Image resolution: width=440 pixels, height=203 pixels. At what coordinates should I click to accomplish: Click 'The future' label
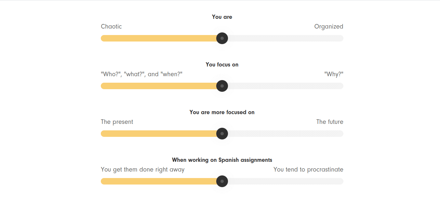(x=329, y=122)
